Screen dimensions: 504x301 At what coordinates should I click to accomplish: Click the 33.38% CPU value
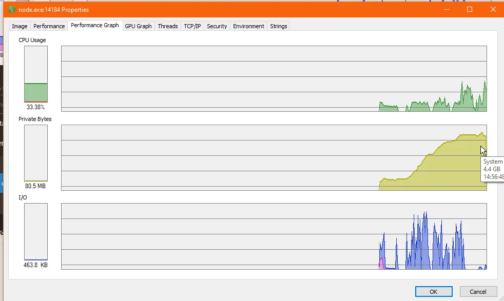(35, 107)
